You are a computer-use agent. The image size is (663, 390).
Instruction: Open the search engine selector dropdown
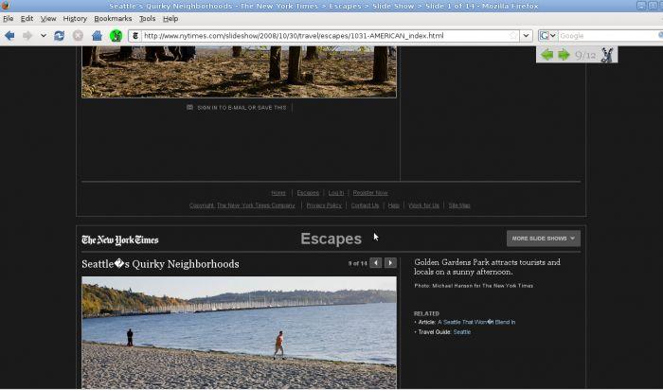[547, 35]
